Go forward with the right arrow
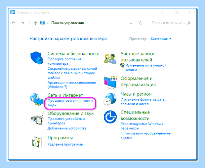Screen dimensions: 205x168 point(22,23)
